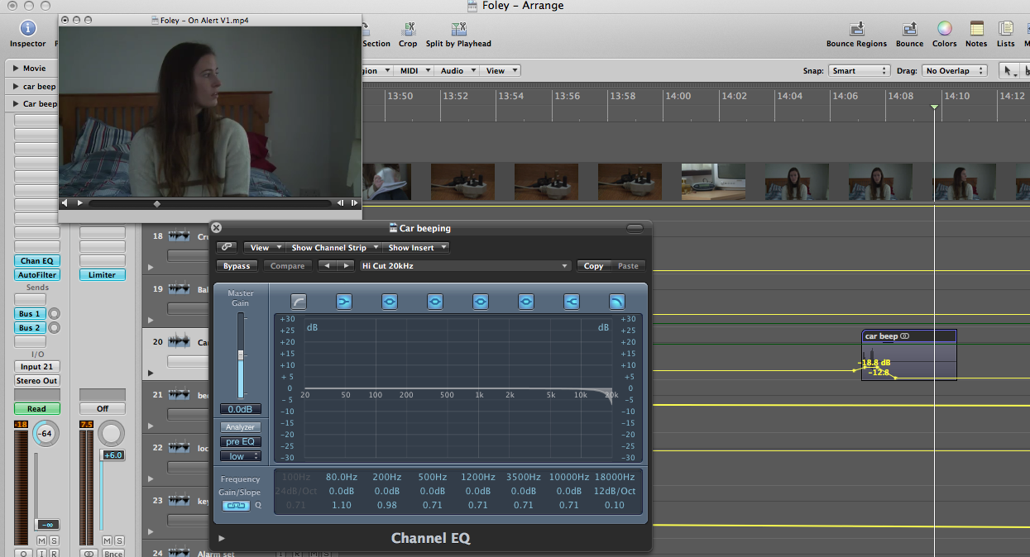Screen dimensions: 1030x557
Task: Open the Snap mode dropdown
Action: pyautogui.click(x=859, y=71)
